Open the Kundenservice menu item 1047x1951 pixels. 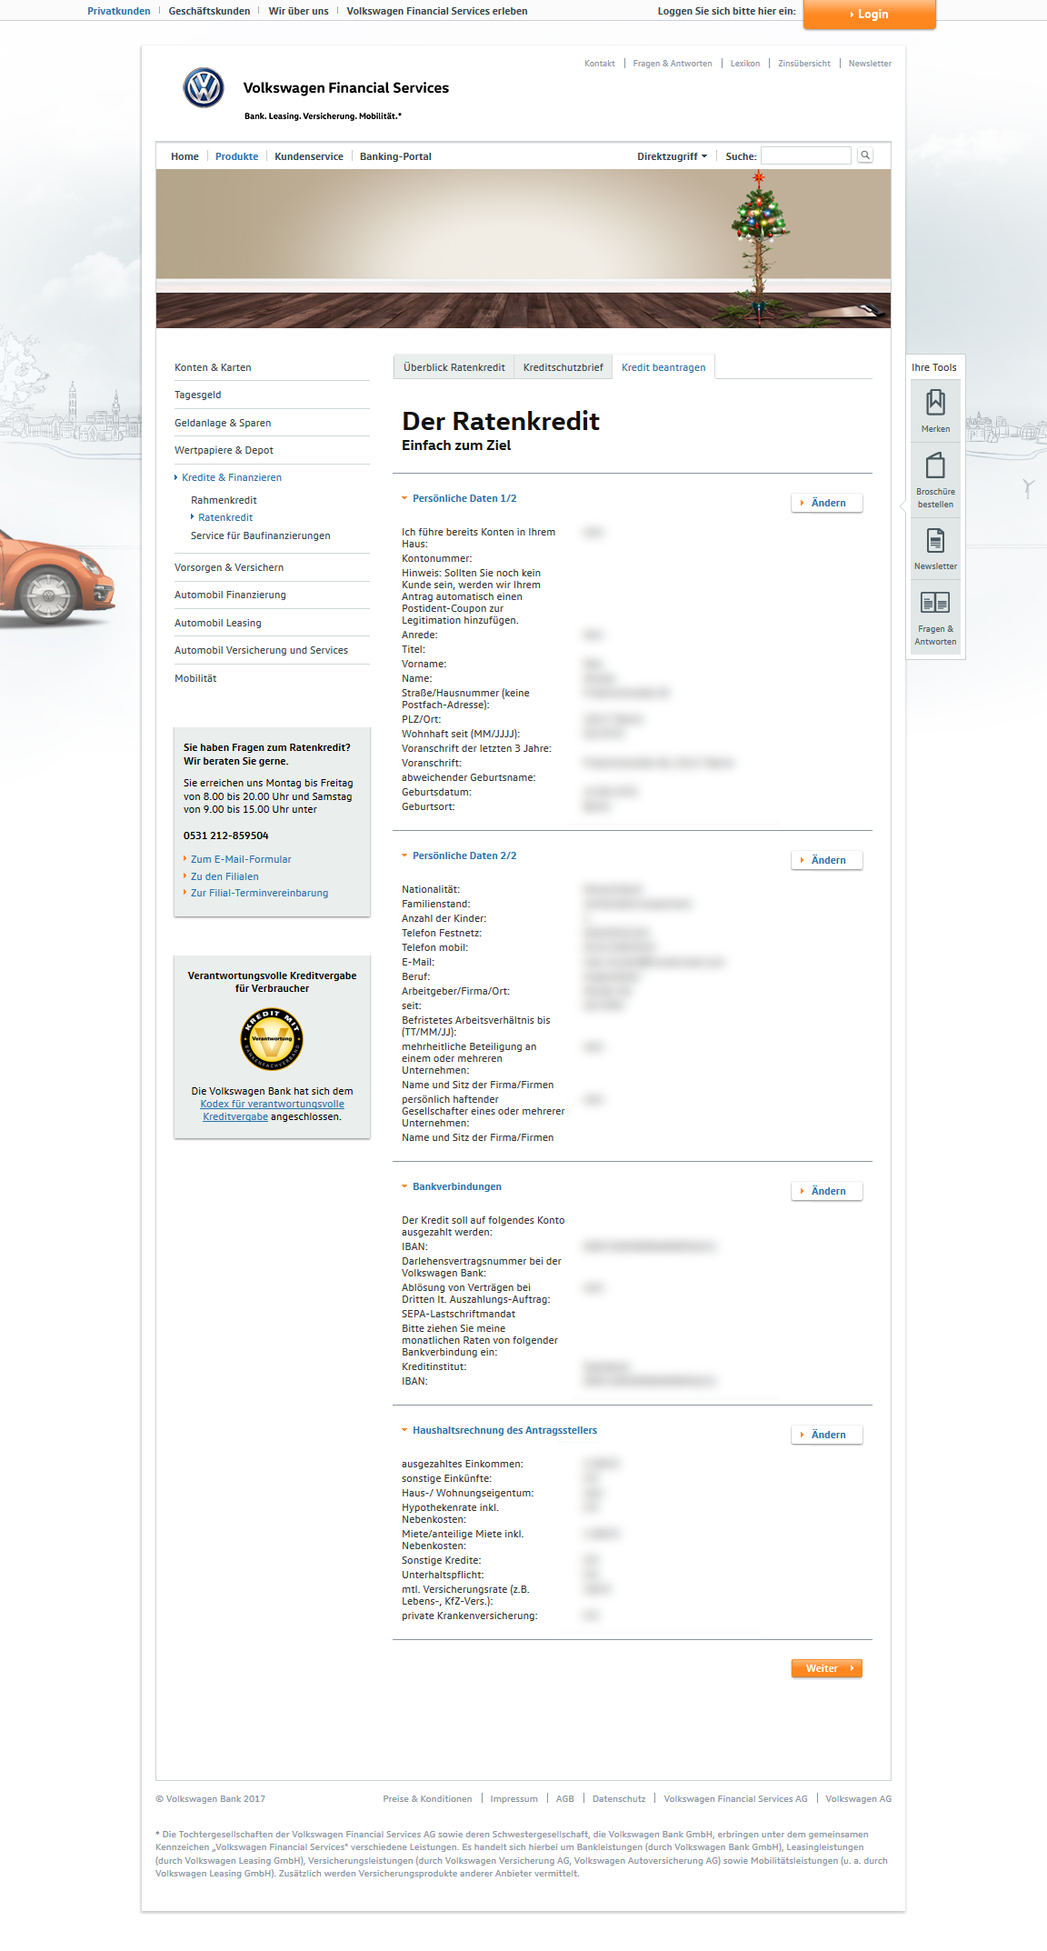click(309, 156)
